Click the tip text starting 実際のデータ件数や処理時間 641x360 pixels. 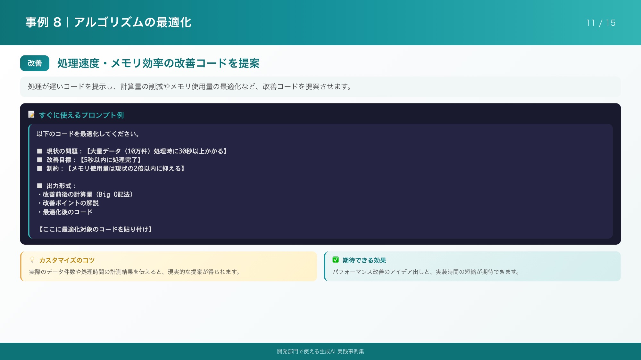coord(135,272)
